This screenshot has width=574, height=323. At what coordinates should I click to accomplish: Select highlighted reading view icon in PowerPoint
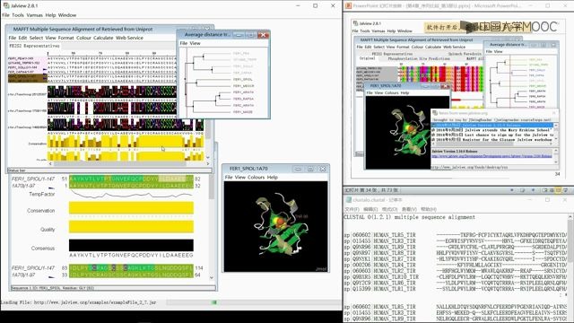pyautogui.click(x=558, y=190)
